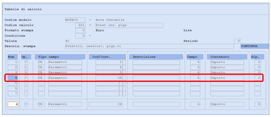Click the bottom edit row Campo field

pos(195,104)
